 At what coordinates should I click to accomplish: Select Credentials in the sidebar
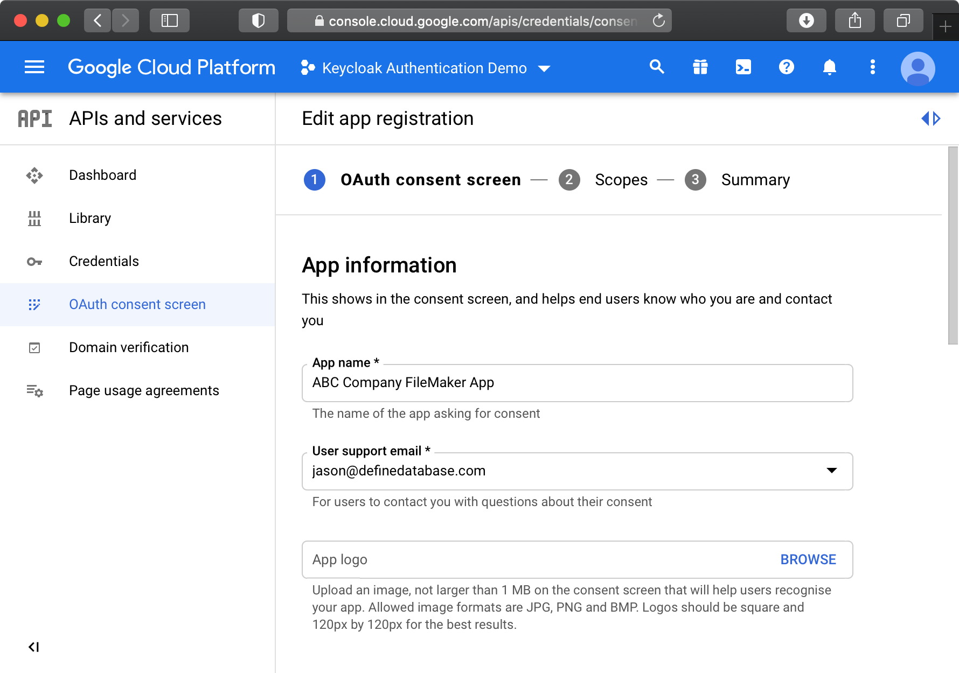click(103, 261)
